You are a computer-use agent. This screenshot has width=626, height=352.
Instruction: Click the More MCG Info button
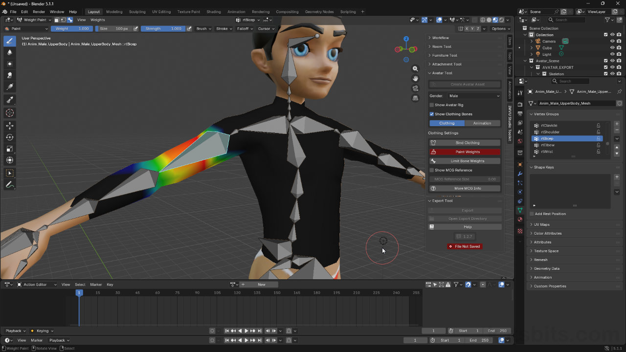[465, 188]
